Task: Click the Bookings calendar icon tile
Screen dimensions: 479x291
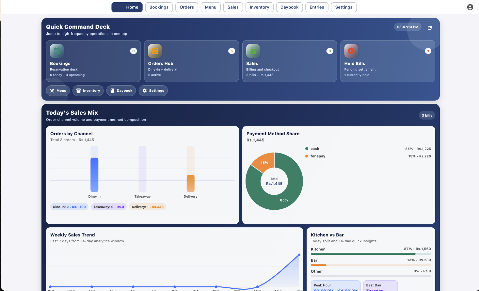Action: (57, 51)
